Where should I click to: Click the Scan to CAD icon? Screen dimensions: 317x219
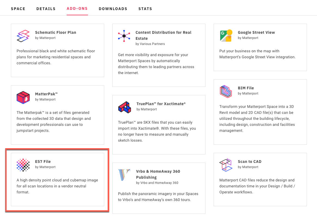pyautogui.click(x=226, y=165)
